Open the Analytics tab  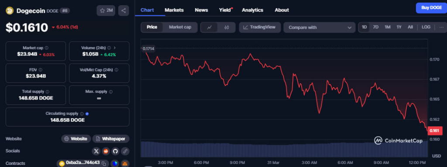[x=253, y=10]
